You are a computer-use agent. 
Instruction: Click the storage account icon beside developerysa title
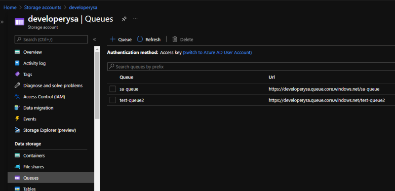19,21
